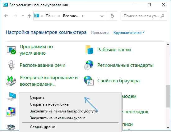Open the Speech Recognition microphone icon
Image resolution: width=171 pixels, height=132 pixels.
(x=11, y=65)
